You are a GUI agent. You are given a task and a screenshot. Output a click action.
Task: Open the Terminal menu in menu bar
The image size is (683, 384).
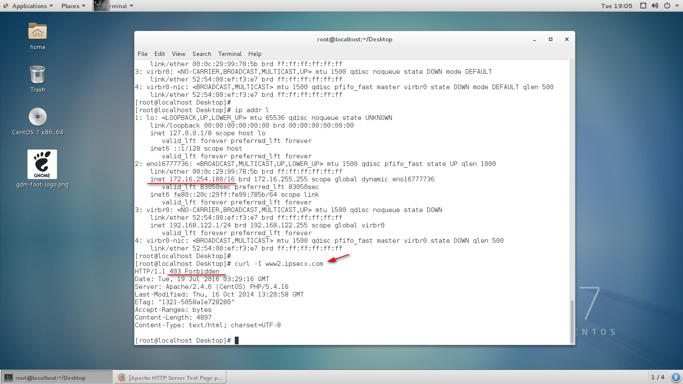click(230, 54)
